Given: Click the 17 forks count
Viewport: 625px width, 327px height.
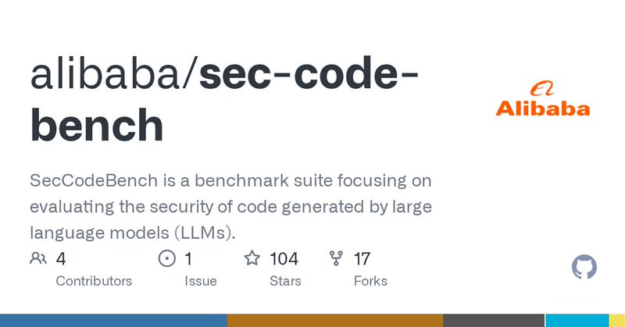Looking at the screenshot, I should click(362, 258).
